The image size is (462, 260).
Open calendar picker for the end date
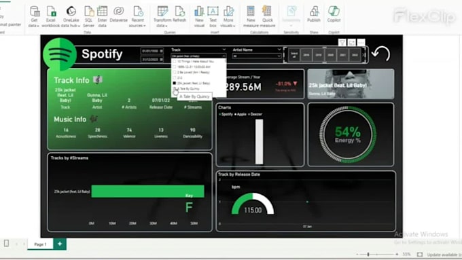click(x=161, y=59)
